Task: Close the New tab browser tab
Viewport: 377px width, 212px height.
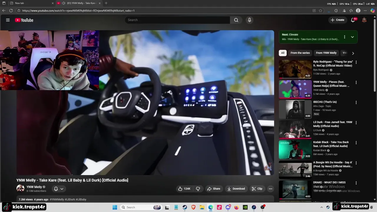Action: click(53, 3)
